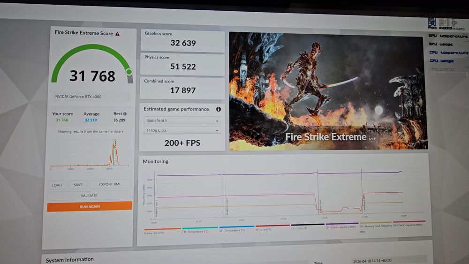Image resolution: width=469 pixels, height=264 pixels.
Task: Click the Best score value 35 289
Action: [119, 120]
